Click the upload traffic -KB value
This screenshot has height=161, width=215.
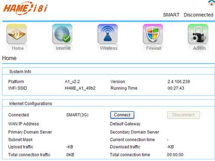coord(70,147)
